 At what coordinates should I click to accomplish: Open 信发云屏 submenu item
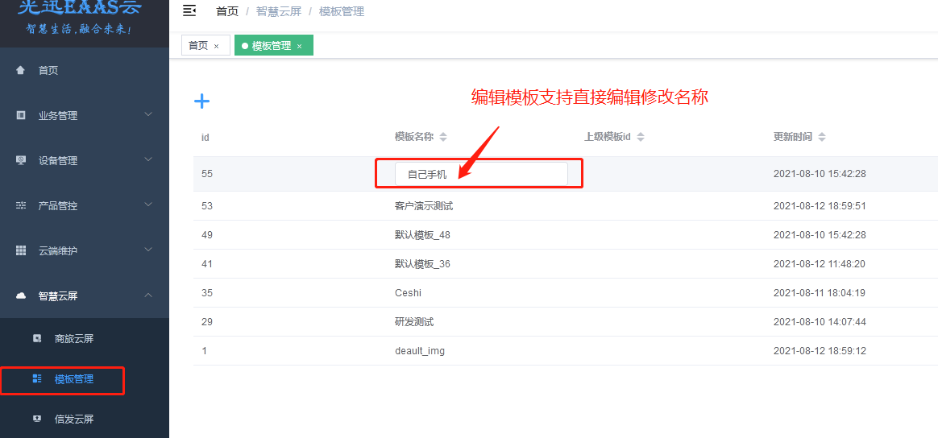(74, 419)
